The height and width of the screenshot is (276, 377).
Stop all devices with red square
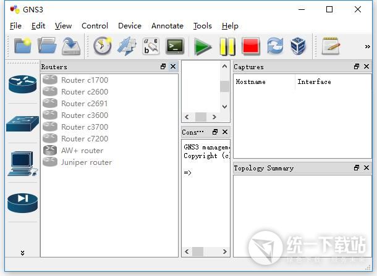(251, 46)
